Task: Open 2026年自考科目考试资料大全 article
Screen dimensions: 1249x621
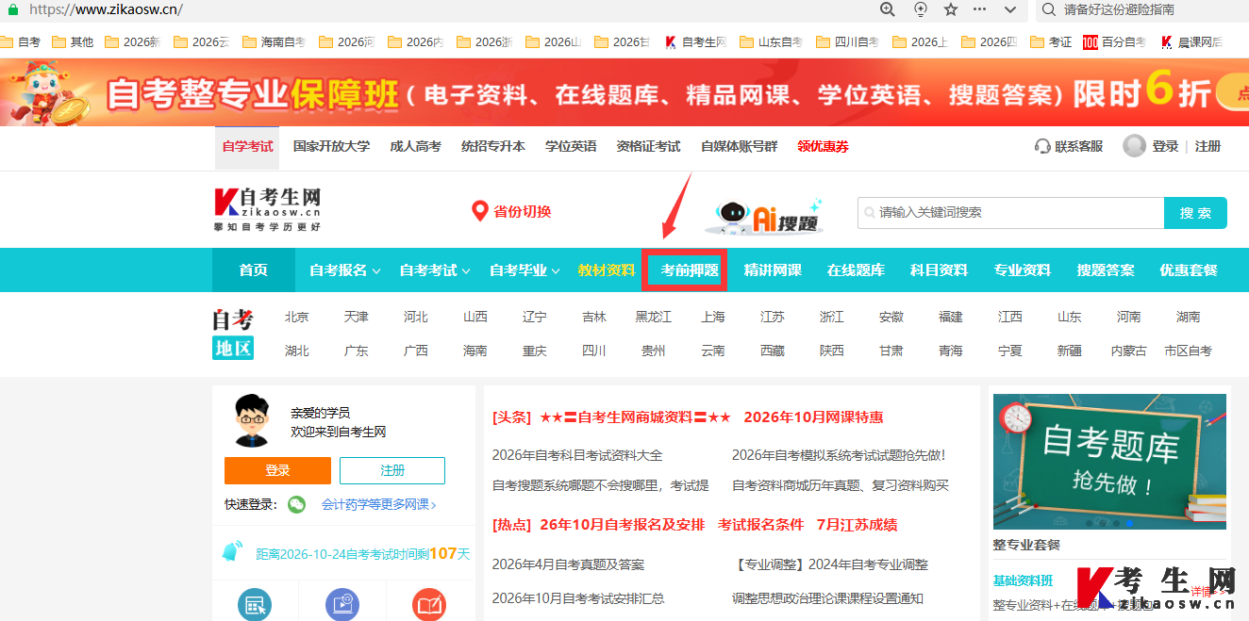Action: (577, 455)
